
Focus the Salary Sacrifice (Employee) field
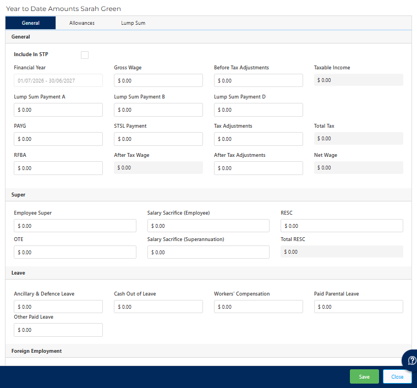pyautogui.click(x=209, y=226)
